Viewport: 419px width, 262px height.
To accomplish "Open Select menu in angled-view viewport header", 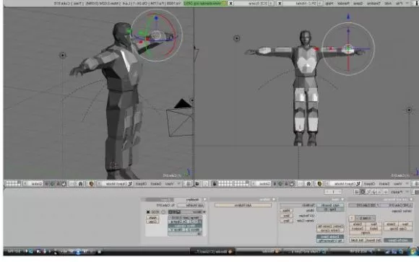I will coord(155,184).
